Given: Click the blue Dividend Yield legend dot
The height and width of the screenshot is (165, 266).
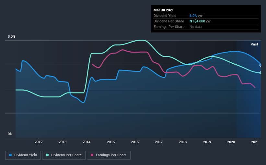Looking at the screenshot, I should click(x=10, y=155).
